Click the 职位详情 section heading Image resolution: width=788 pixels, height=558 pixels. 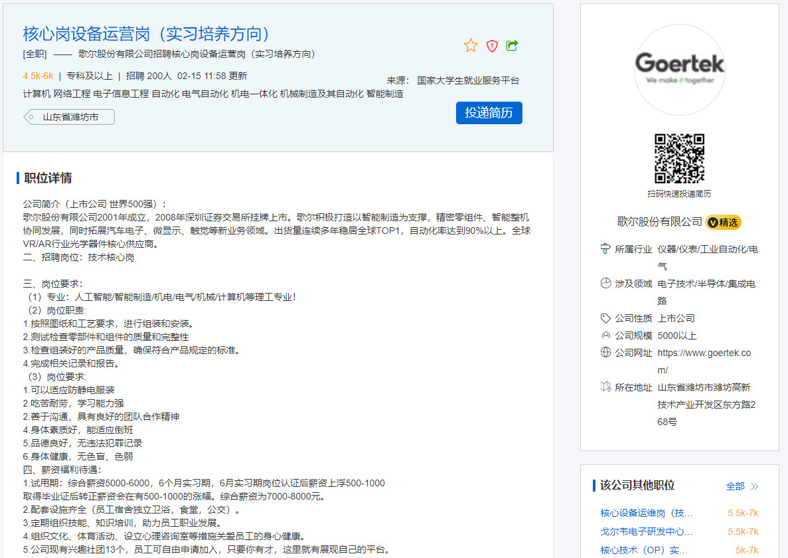pyautogui.click(x=48, y=178)
